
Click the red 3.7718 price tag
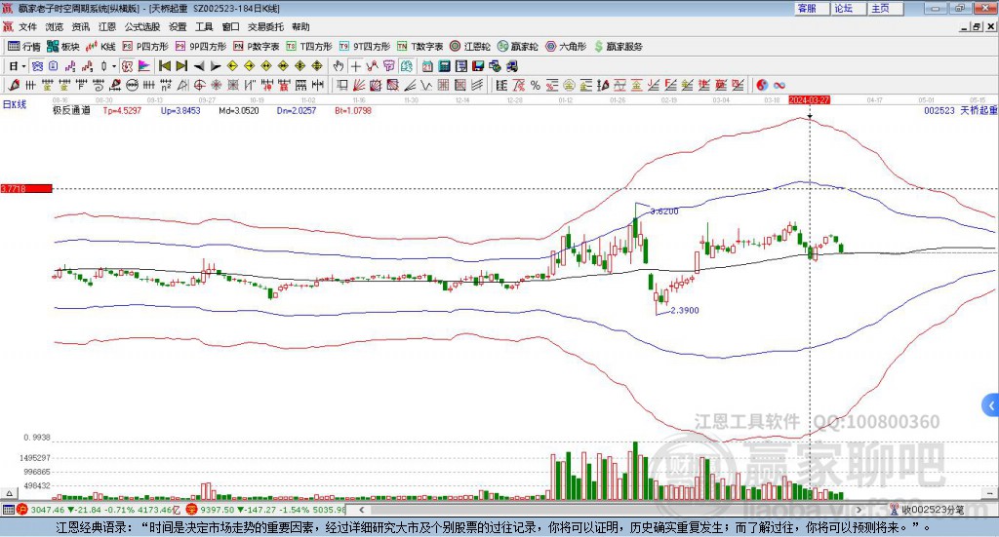pos(26,189)
